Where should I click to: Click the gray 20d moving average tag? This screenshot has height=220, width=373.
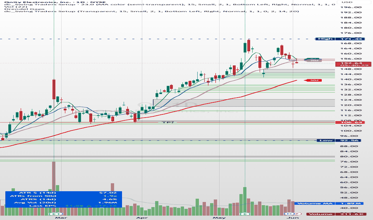coord(313,61)
